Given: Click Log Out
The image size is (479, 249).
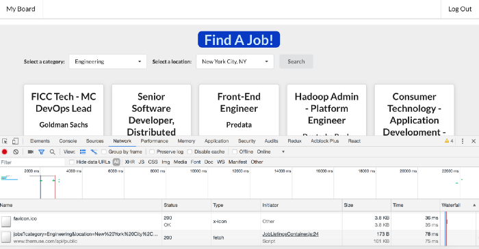Looking at the screenshot, I should point(460,9).
